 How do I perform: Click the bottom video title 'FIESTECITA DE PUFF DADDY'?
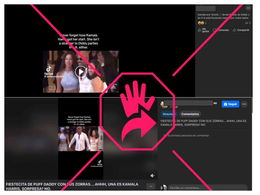tap(72, 186)
